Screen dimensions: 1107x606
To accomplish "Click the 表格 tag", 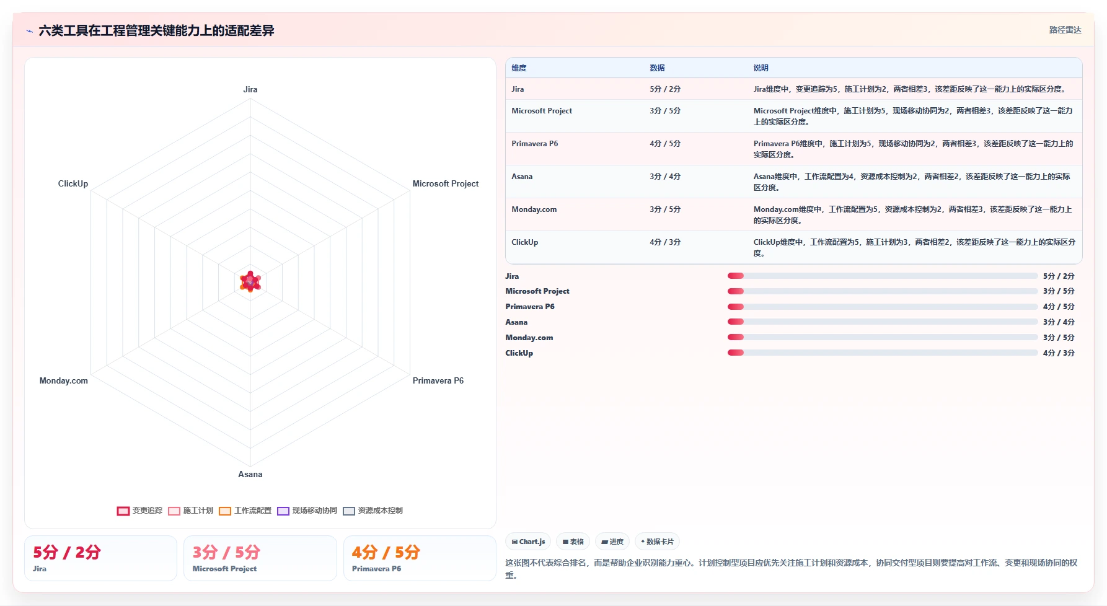I will click(x=573, y=542).
